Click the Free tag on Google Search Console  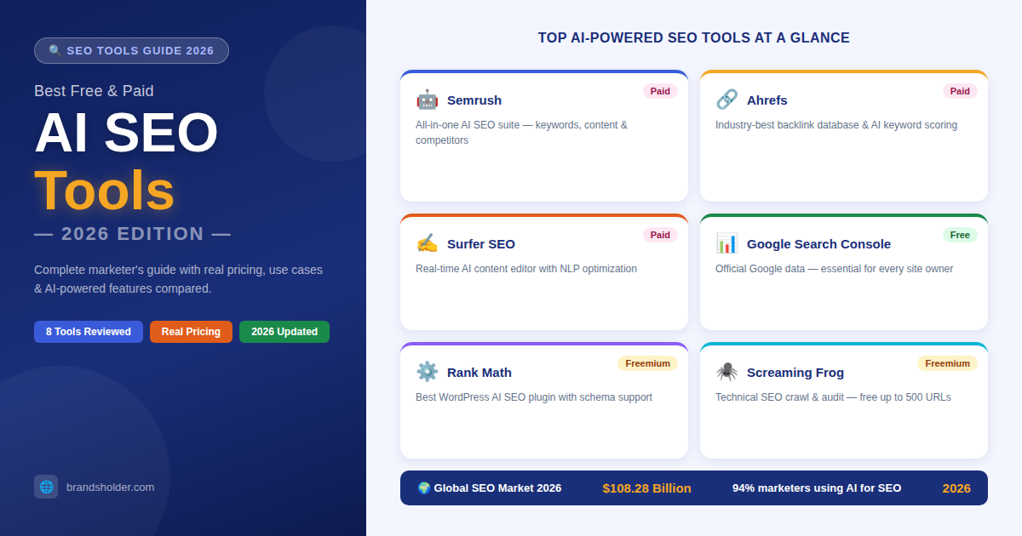tap(960, 235)
